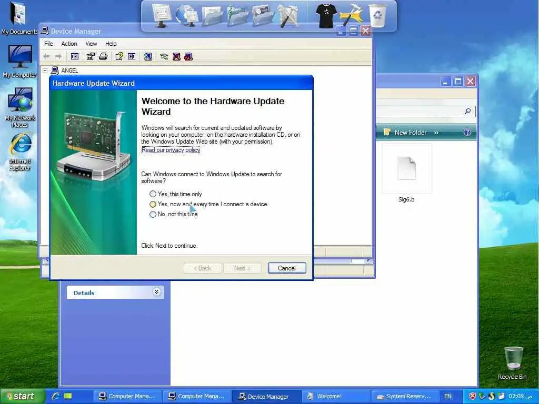Click the Print icon in Device Manager toolbar
Image resolution: width=539 pixels, height=404 pixels.
click(103, 56)
